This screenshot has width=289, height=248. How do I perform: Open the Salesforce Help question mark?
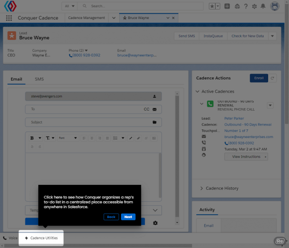[246, 6]
